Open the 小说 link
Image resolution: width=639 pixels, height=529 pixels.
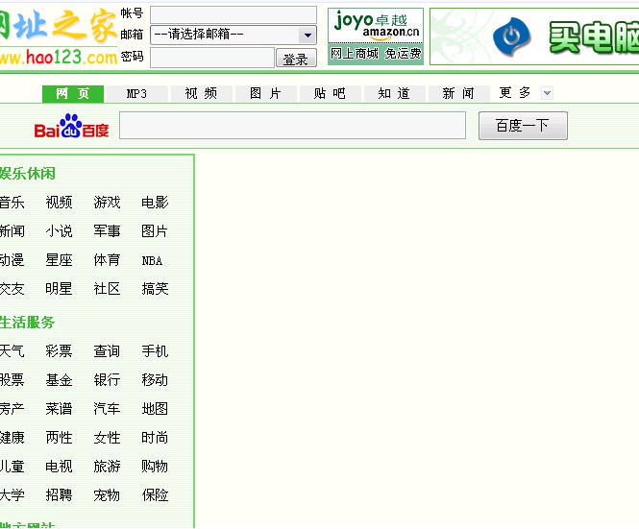point(59,231)
